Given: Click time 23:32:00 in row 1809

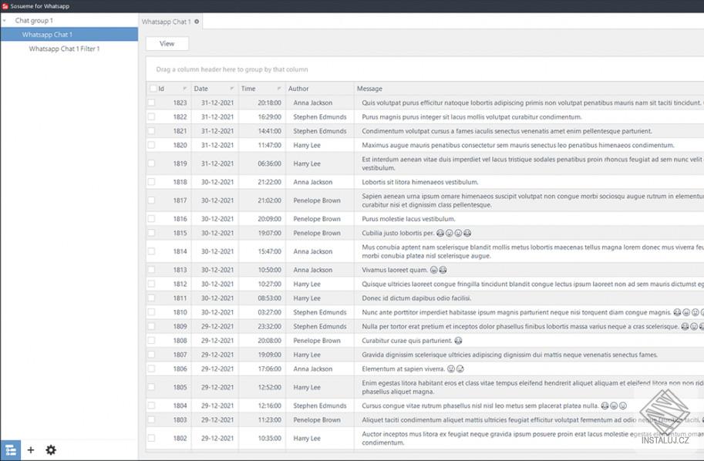Looking at the screenshot, I should click(x=269, y=326).
